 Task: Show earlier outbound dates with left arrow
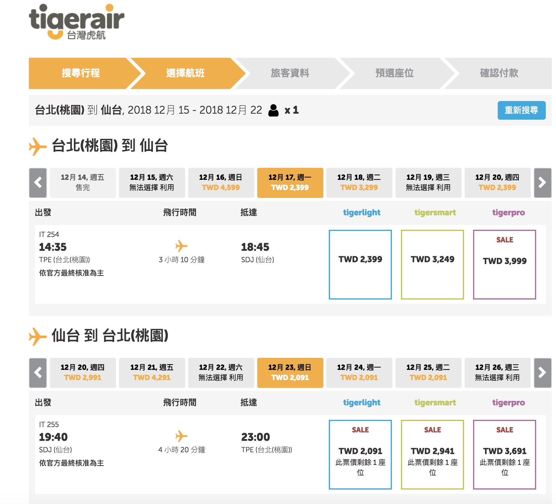tap(38, 183)
